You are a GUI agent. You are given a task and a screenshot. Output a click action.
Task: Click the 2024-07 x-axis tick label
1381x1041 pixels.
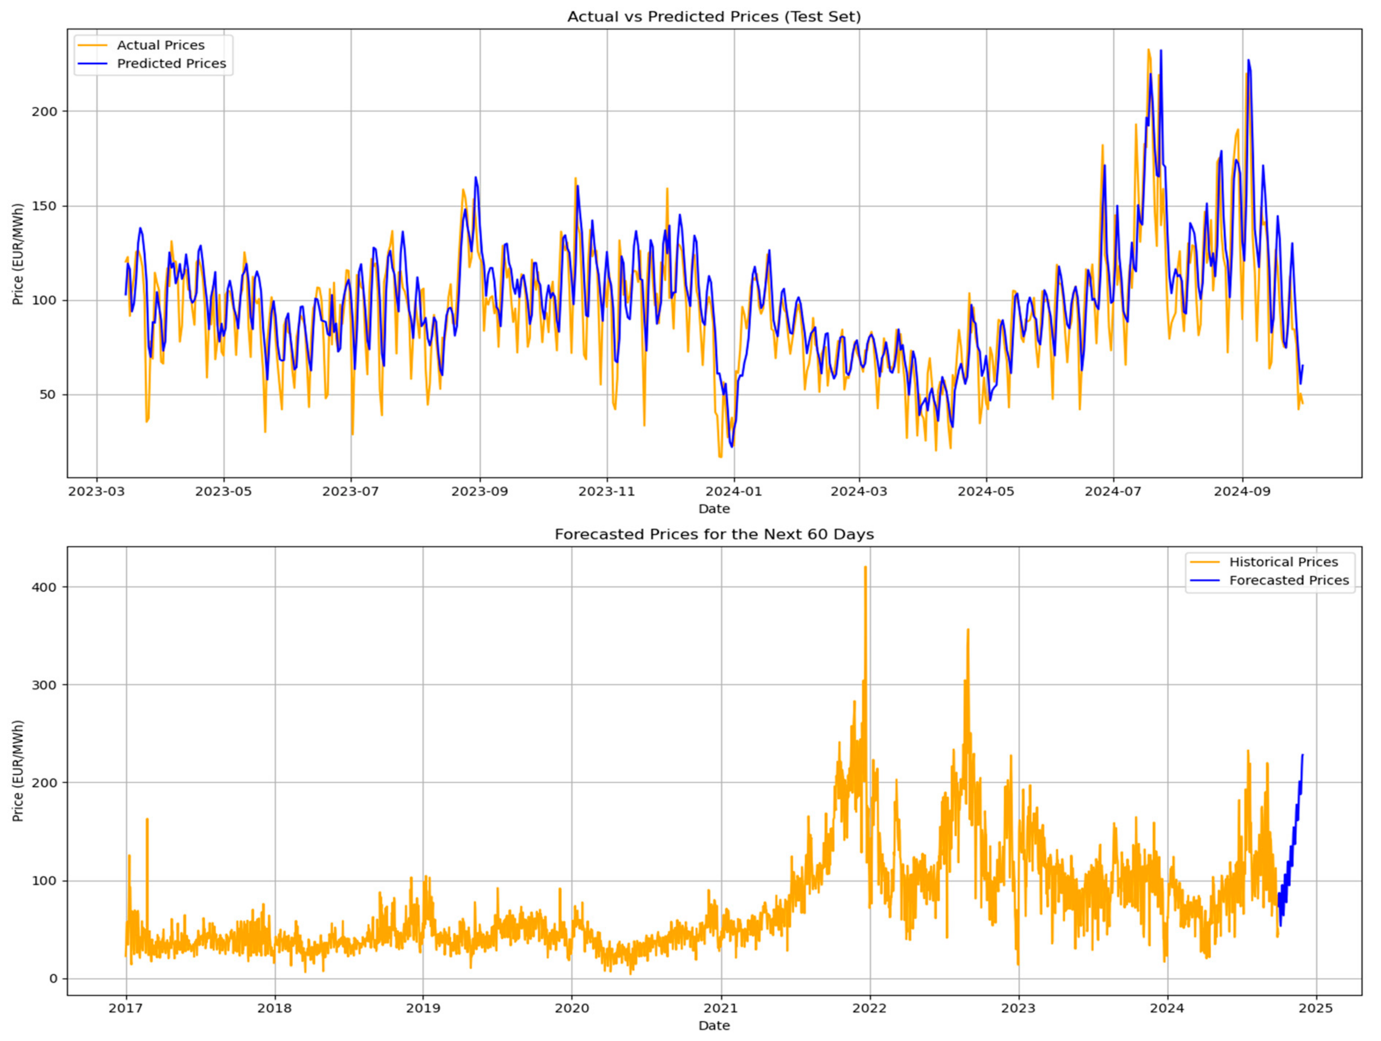click(x=1113, y=492)
